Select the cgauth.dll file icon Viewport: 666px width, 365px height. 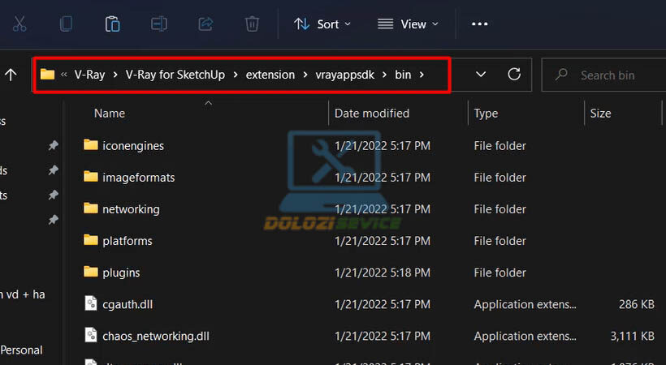coord(91,303)
